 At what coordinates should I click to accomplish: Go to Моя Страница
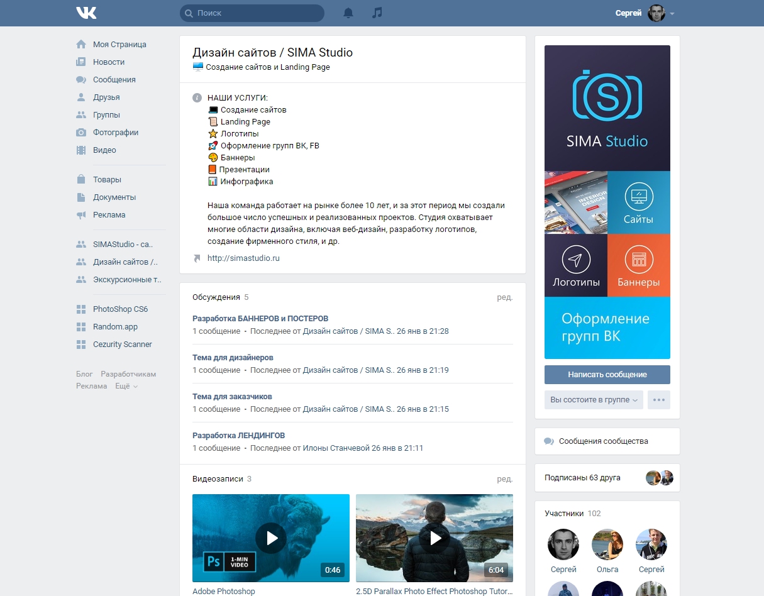click(119, 45)
